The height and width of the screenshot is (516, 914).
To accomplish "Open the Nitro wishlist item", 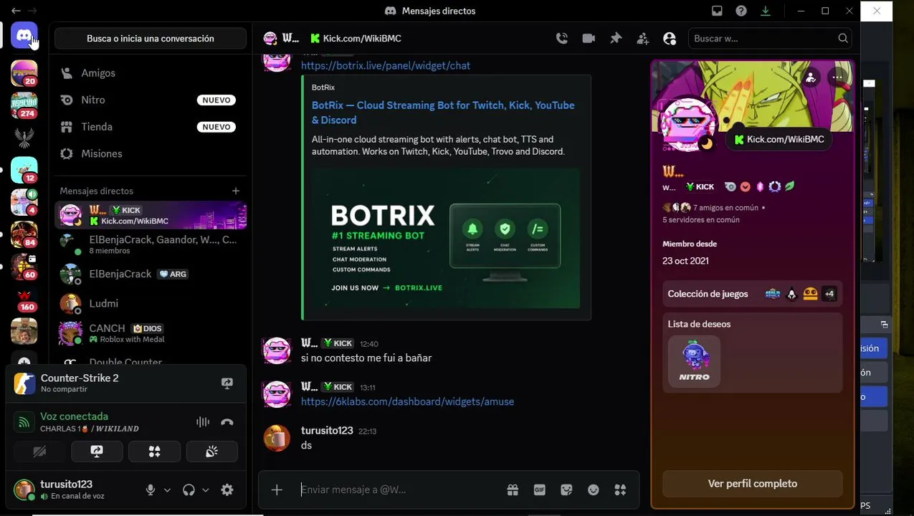I will coord(694,361).
